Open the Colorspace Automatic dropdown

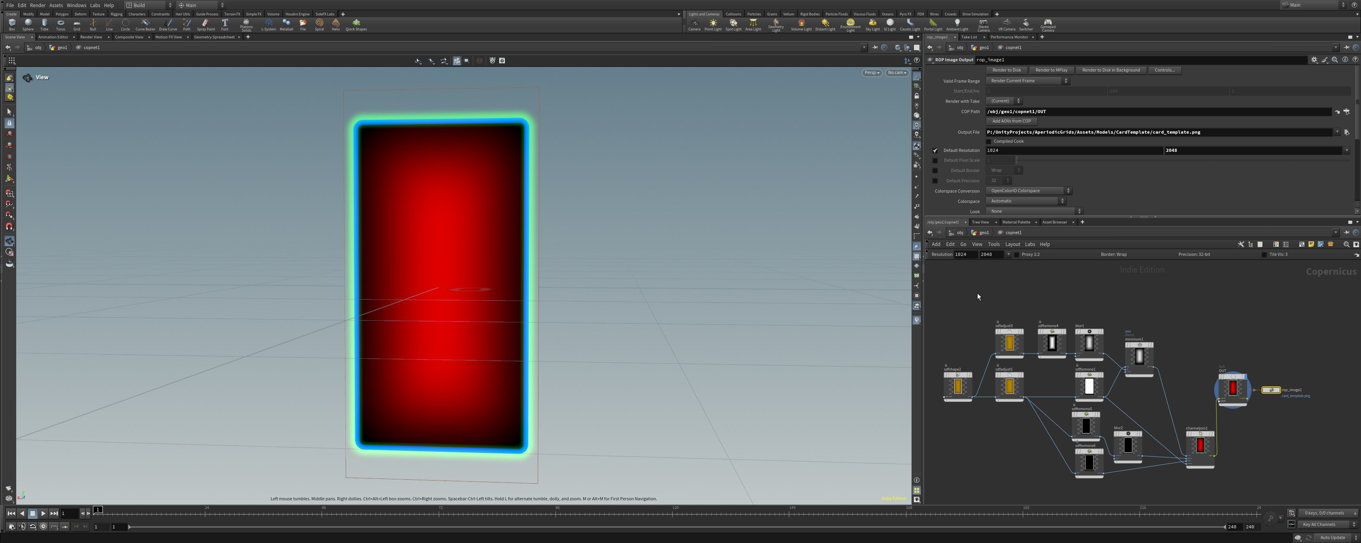1026,201
